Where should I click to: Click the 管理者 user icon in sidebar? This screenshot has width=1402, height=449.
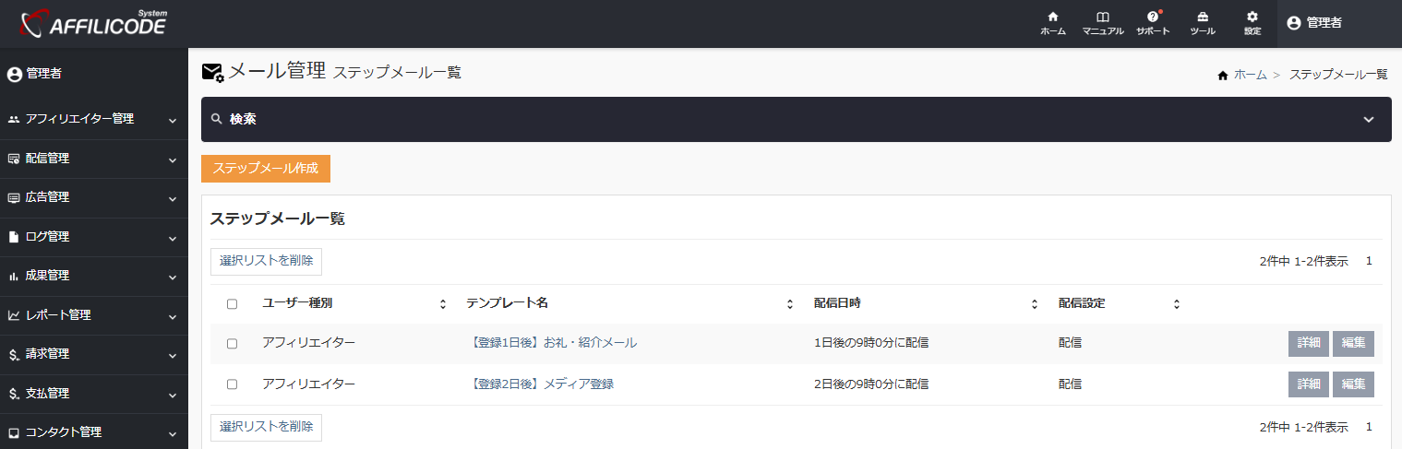coord(14,74)
